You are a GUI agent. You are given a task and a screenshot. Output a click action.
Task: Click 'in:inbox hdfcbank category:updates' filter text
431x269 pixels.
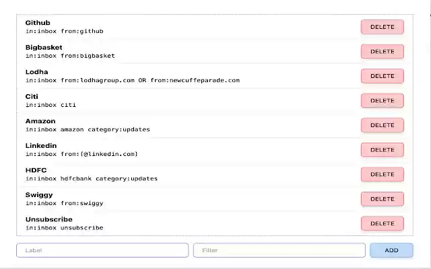[92, 179]
